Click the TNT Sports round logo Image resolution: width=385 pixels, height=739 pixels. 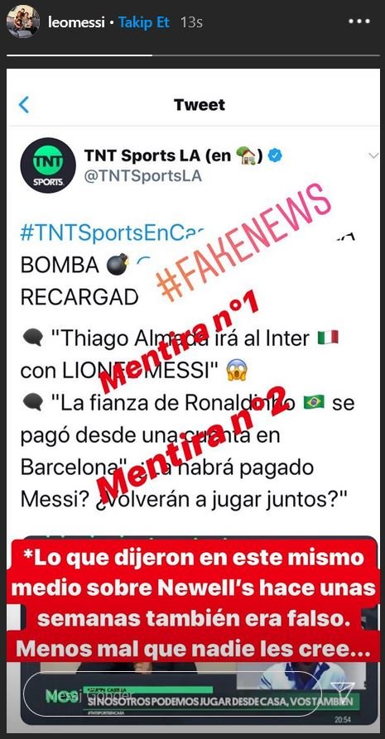[x=48, y=165]
